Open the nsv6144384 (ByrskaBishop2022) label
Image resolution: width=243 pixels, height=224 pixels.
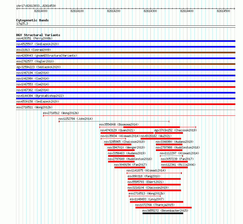40,96
